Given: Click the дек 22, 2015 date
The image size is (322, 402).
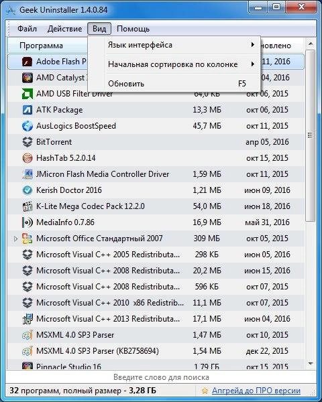Looking at the screenshot, I should [267, 351].
